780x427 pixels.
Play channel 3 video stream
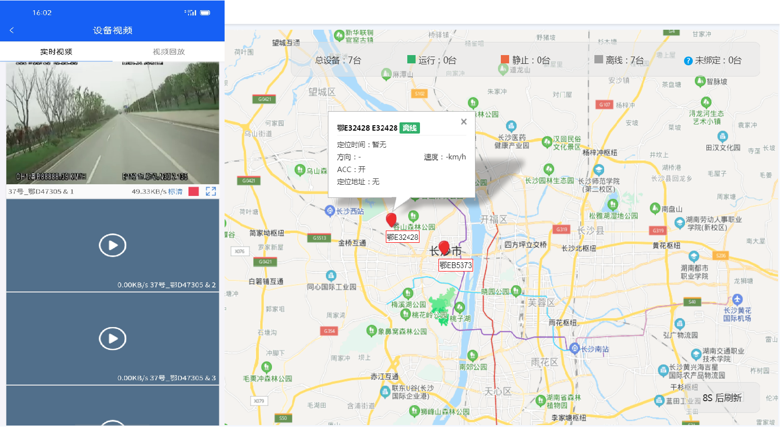[113, 338]
